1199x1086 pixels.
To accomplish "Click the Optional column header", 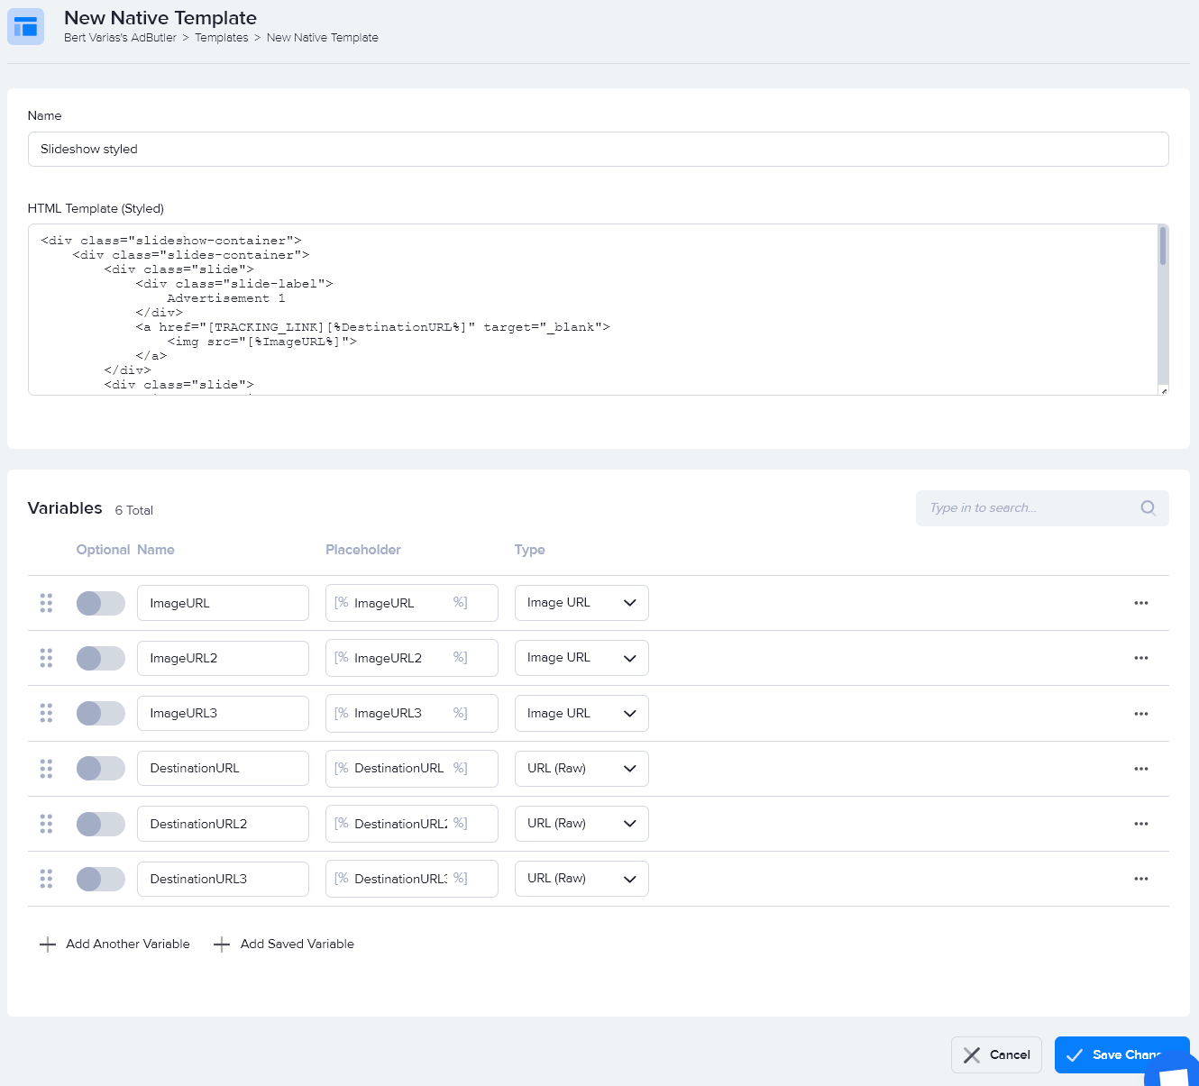I will [103, 550].
